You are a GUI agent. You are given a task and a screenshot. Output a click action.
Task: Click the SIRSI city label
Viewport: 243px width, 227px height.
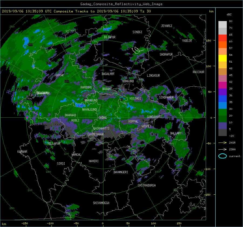[x=61, y=164]
